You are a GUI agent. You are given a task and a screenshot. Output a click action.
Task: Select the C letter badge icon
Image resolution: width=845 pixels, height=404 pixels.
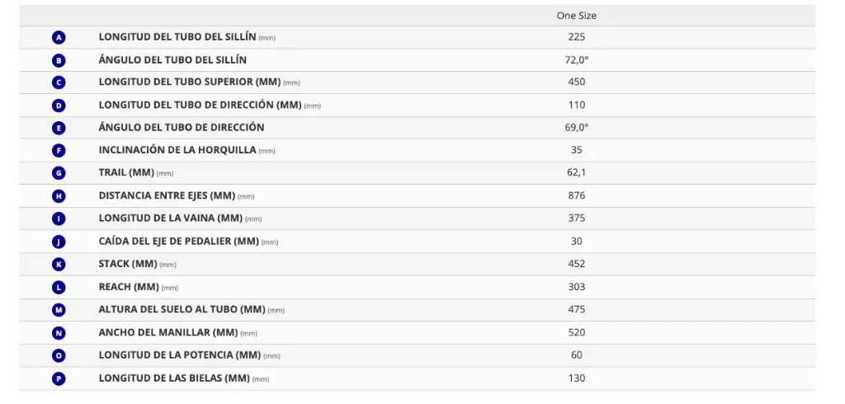click(x=59, y=83)
